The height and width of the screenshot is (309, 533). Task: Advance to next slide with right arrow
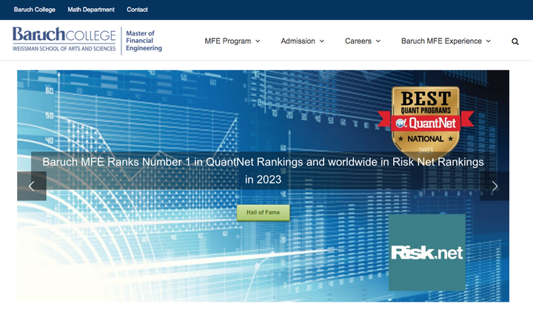point(495,186)
